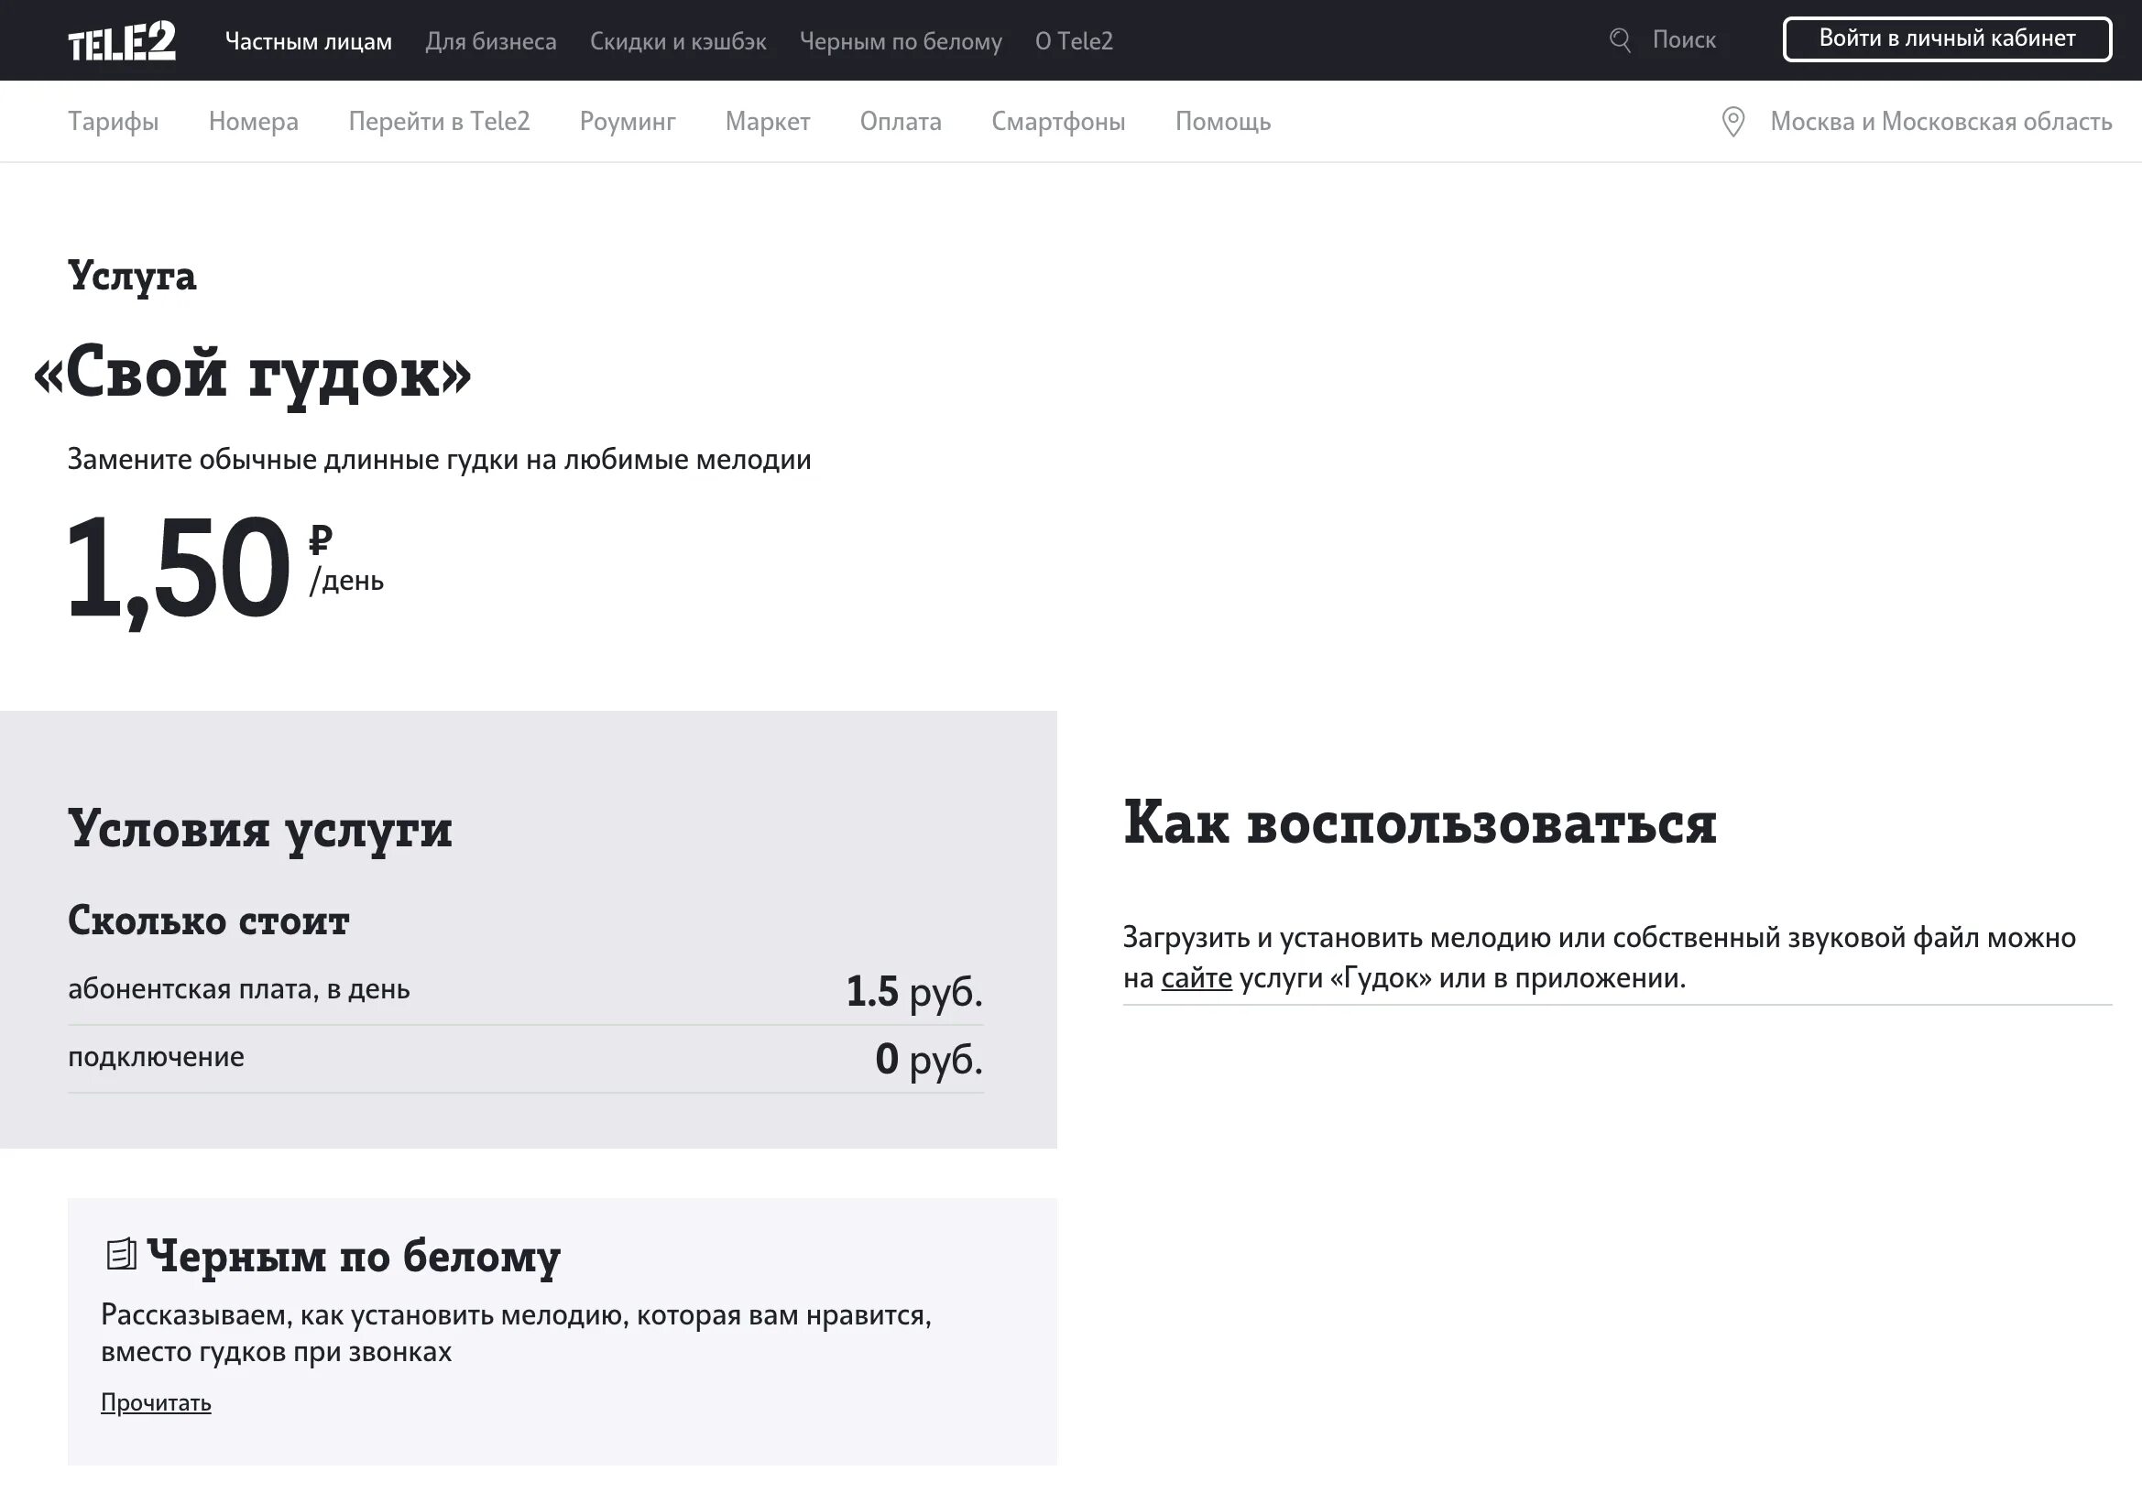Open the Для бизнеса section
Screen dimensions: 2142x1493
[491, 41]
